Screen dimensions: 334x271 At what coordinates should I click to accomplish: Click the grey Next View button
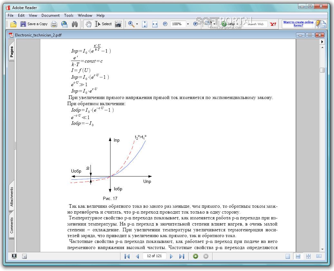(206, 256)
